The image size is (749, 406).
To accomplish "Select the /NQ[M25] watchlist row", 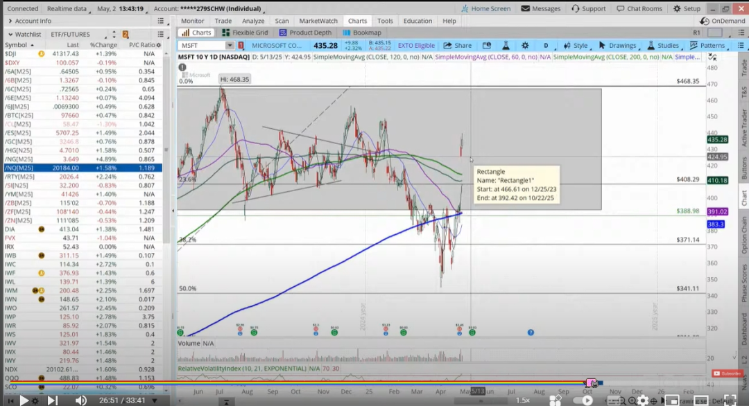I will click(83, 168).
